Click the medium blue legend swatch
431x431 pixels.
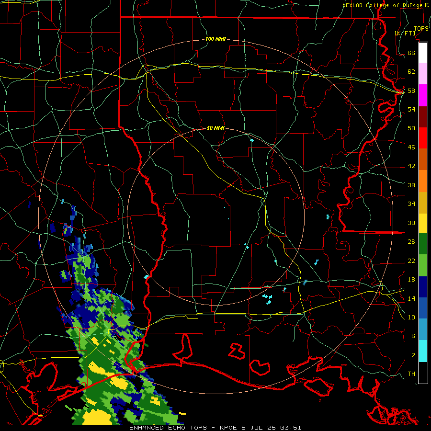(x=423, y=308)
